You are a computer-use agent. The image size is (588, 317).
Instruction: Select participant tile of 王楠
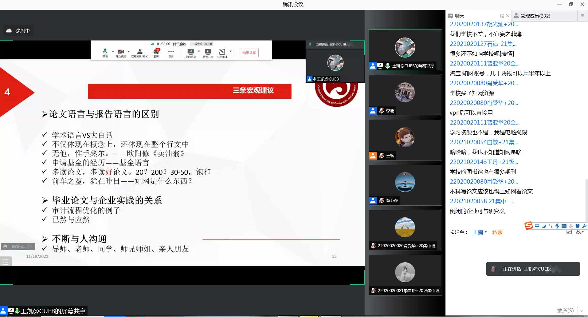pos(405,140)
